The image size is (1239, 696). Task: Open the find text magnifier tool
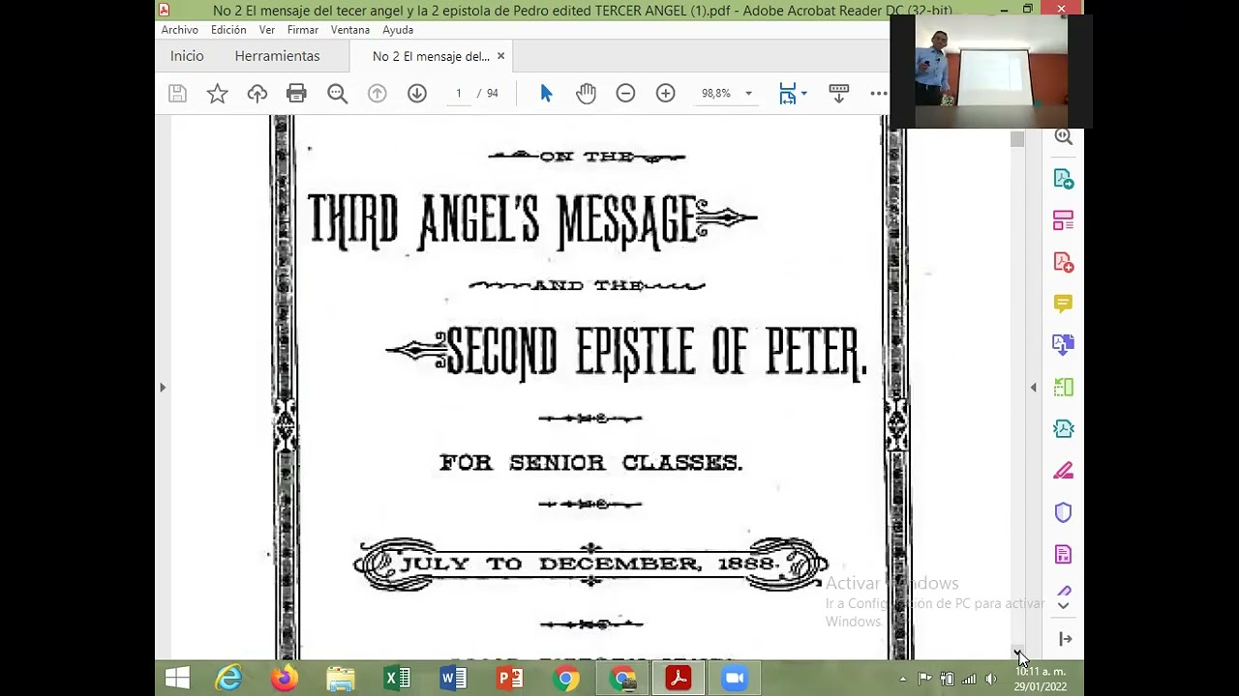337,94
